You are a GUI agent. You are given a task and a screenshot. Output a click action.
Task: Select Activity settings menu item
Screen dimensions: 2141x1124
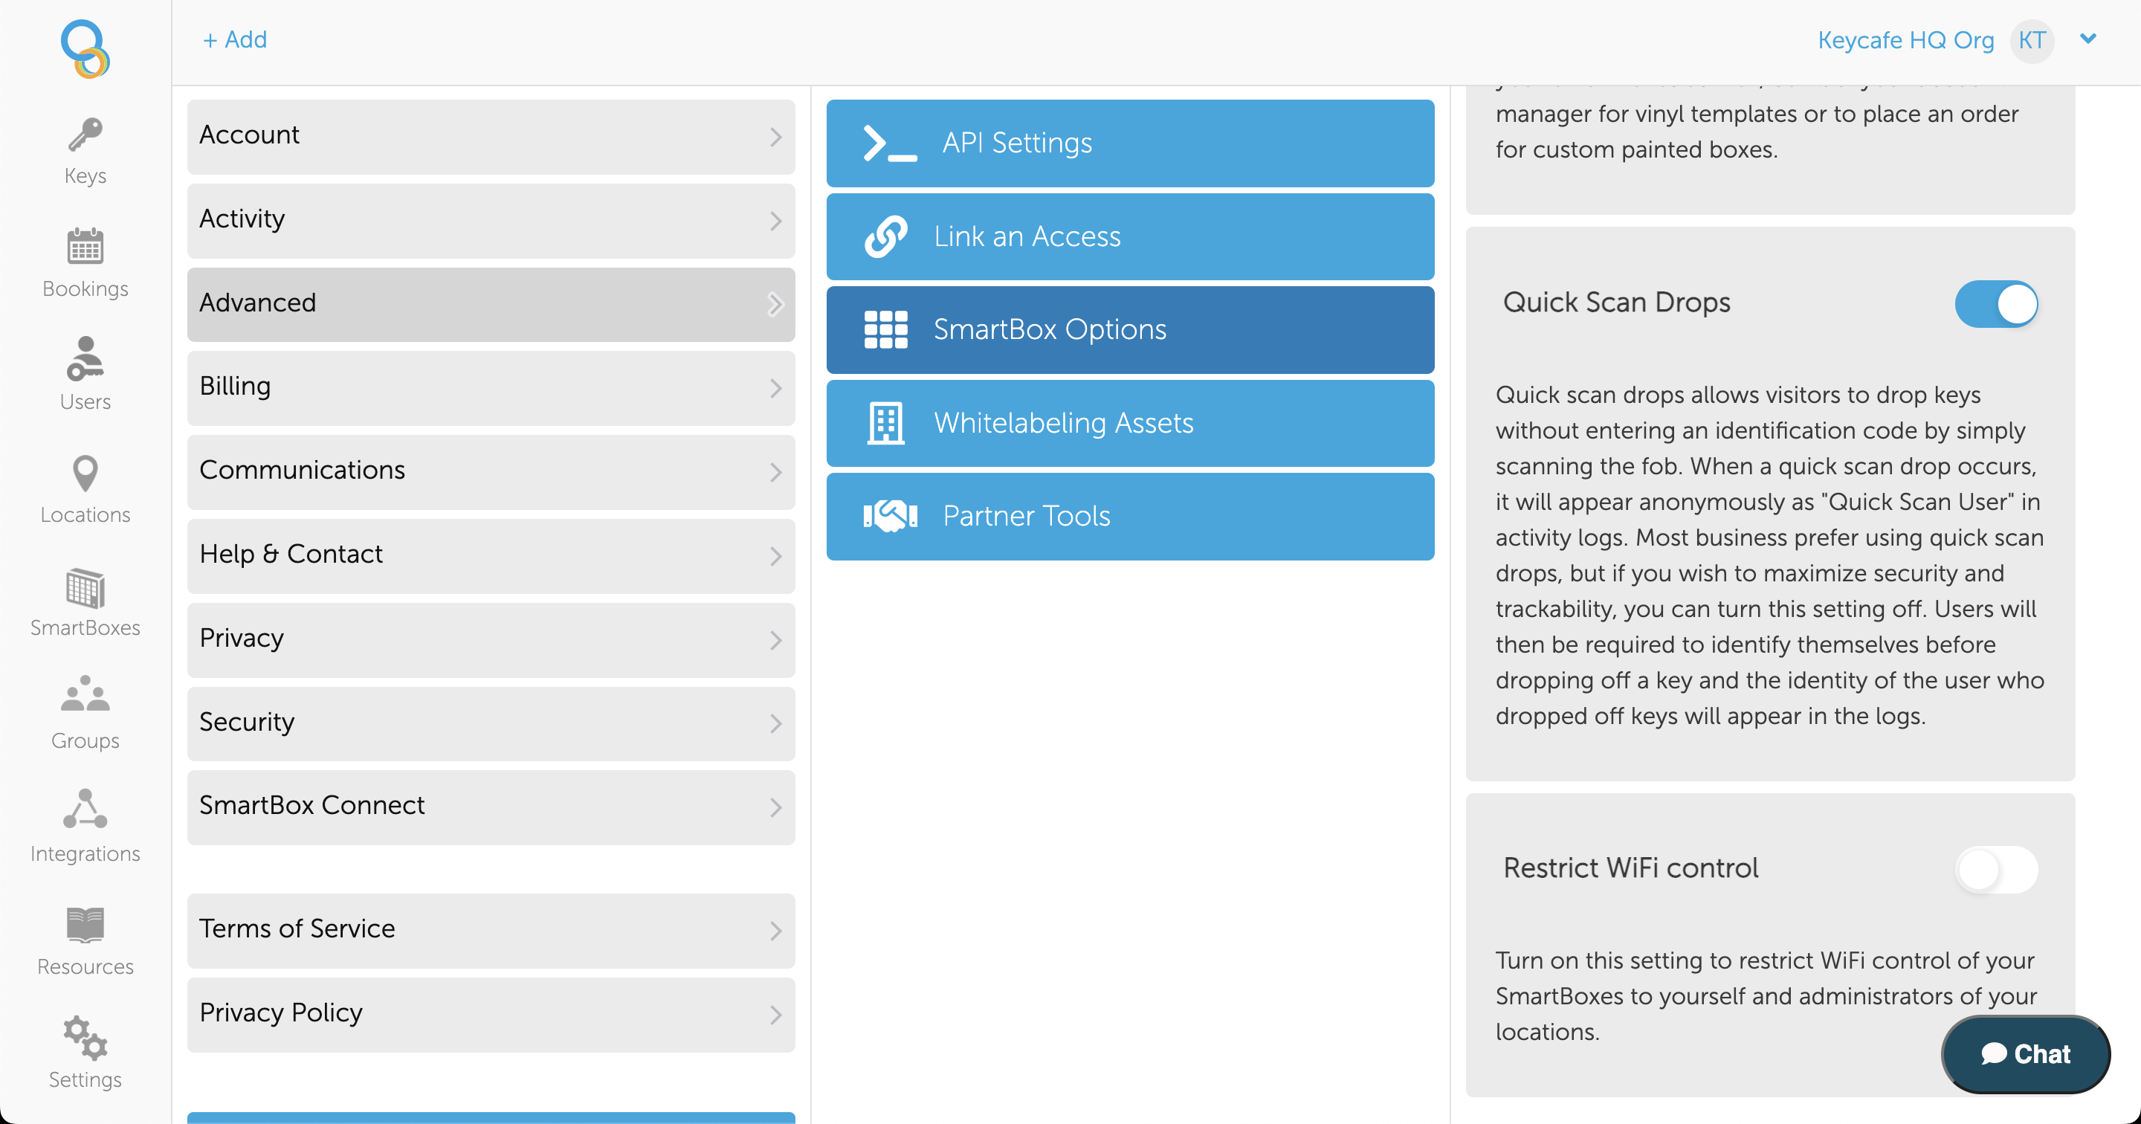(x=491, y=221)
